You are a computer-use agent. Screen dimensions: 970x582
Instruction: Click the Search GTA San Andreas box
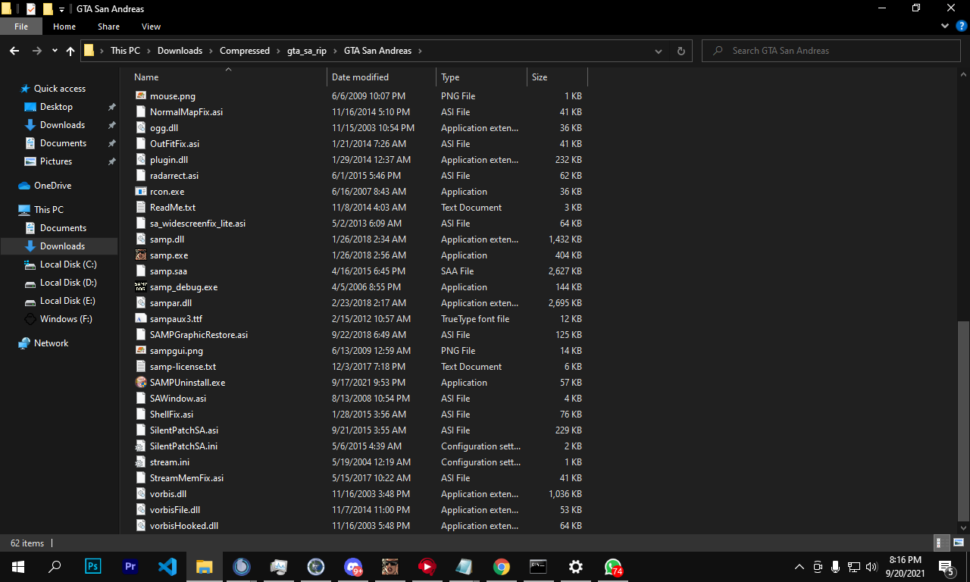coord(831,51)
